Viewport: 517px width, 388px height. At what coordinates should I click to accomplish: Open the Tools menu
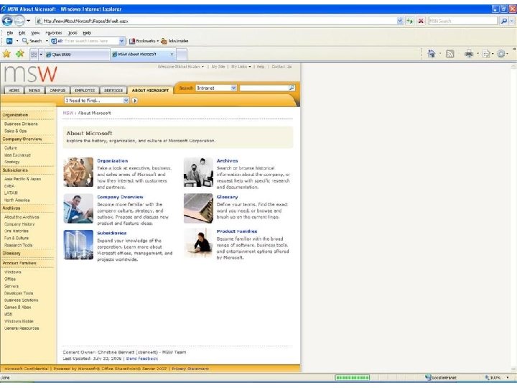(x=73, y=32)
